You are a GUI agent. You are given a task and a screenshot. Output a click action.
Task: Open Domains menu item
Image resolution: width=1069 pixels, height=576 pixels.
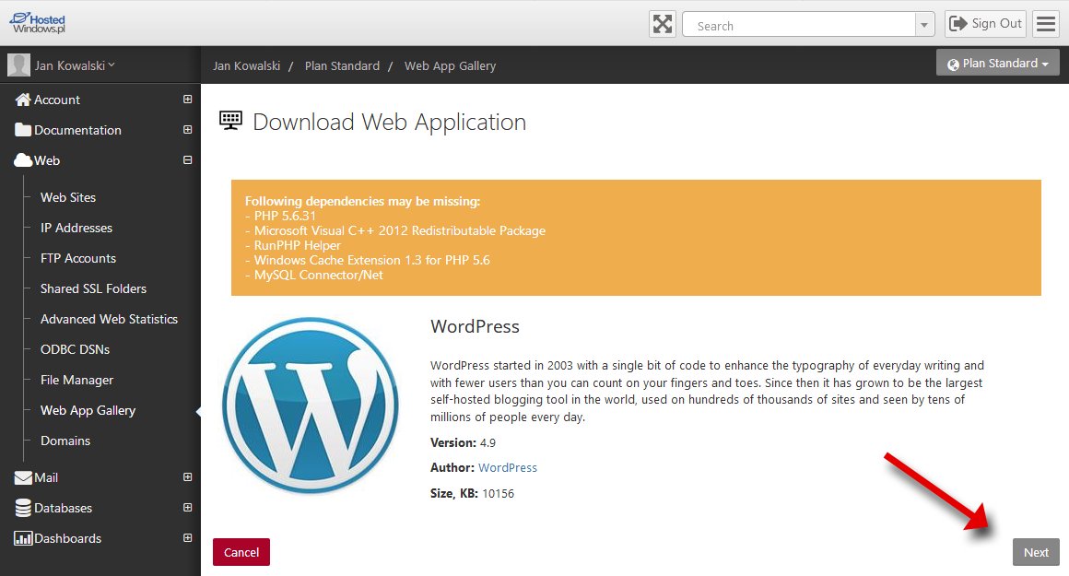pos(65,441)
